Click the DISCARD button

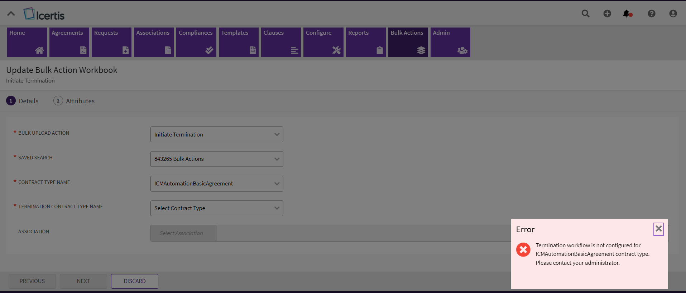(135, 281)
